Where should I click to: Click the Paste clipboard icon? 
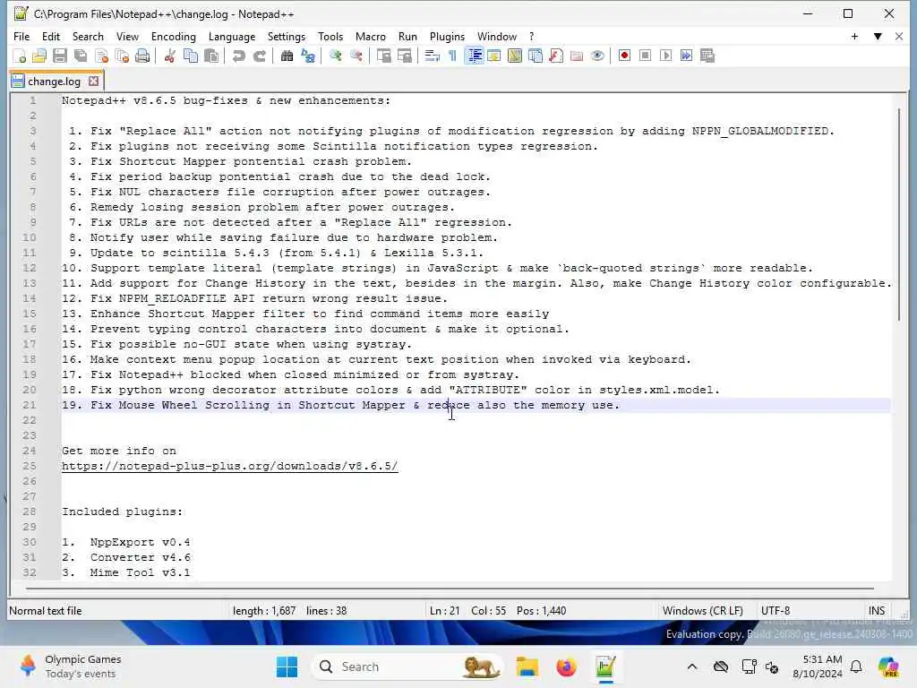pos(211,56)
